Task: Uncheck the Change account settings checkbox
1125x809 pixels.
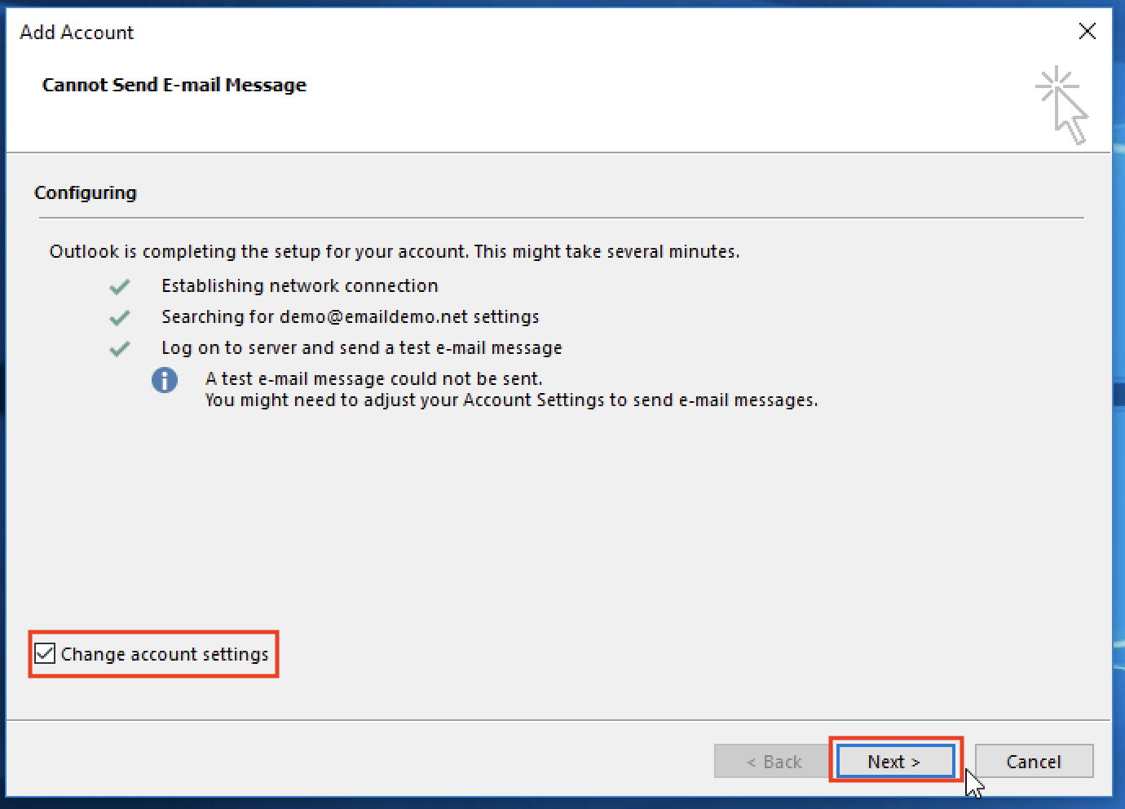Action: [x=46, y=653]
